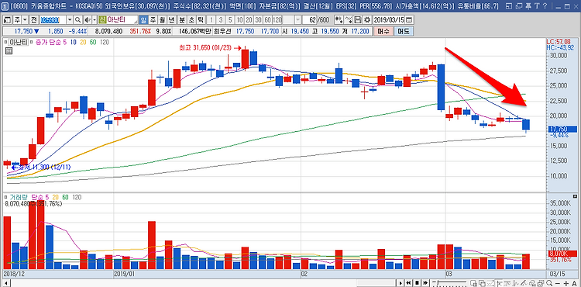
Task: Click the title bar T font icon
Action: 538,6
